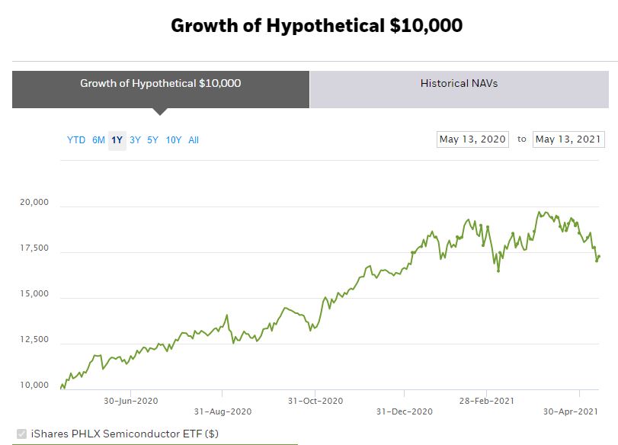Switch chart to 5Y view
The height and width of the screenshot is (445, 618).
click(153, 140)
